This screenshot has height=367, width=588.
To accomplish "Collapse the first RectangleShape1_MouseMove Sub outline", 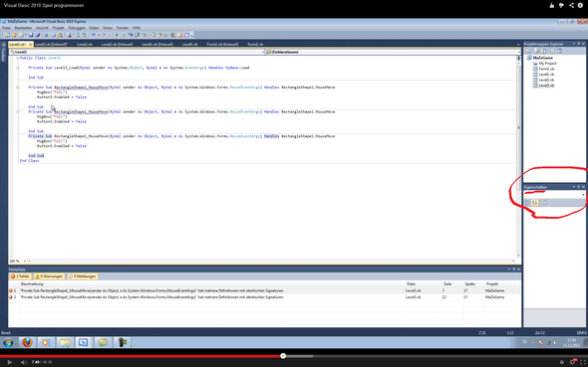I will click(18, 88).
